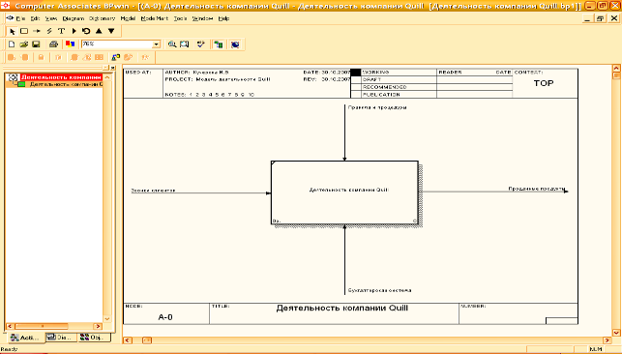Select the Precedence Arrow tool
This screenshot has height=354, width=622.
pos(37,31)
